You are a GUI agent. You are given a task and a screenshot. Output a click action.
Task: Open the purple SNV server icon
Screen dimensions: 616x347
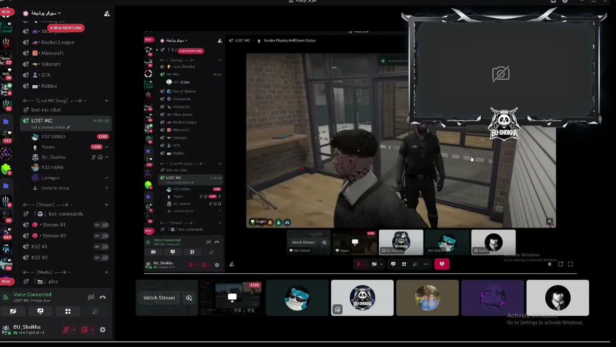point(6,153)
